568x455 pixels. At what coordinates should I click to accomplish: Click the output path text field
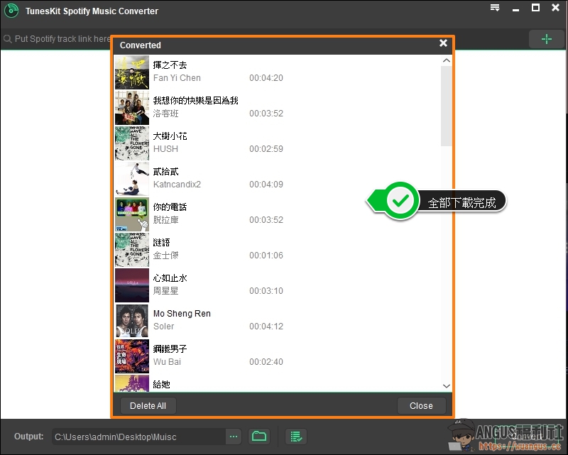click(138, 436)
